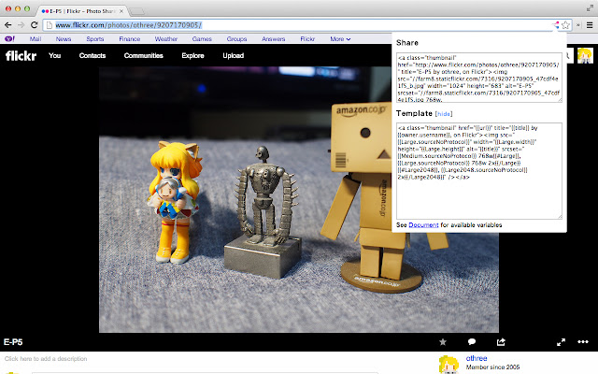Open the share extension icon in address bar

click(556, 25)
